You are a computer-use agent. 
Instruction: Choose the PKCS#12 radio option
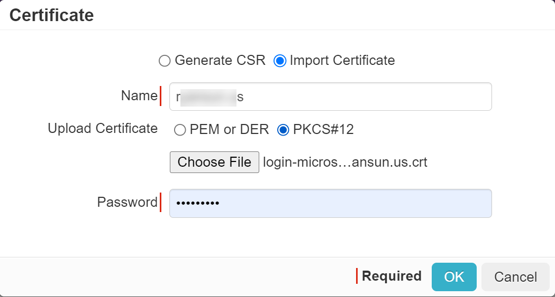283,130
